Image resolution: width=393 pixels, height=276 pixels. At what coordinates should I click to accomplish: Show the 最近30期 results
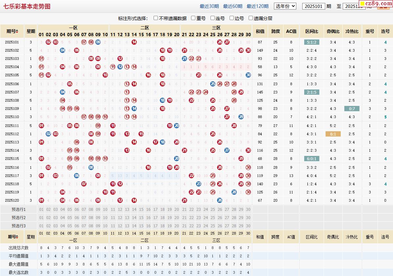point(209,6)
